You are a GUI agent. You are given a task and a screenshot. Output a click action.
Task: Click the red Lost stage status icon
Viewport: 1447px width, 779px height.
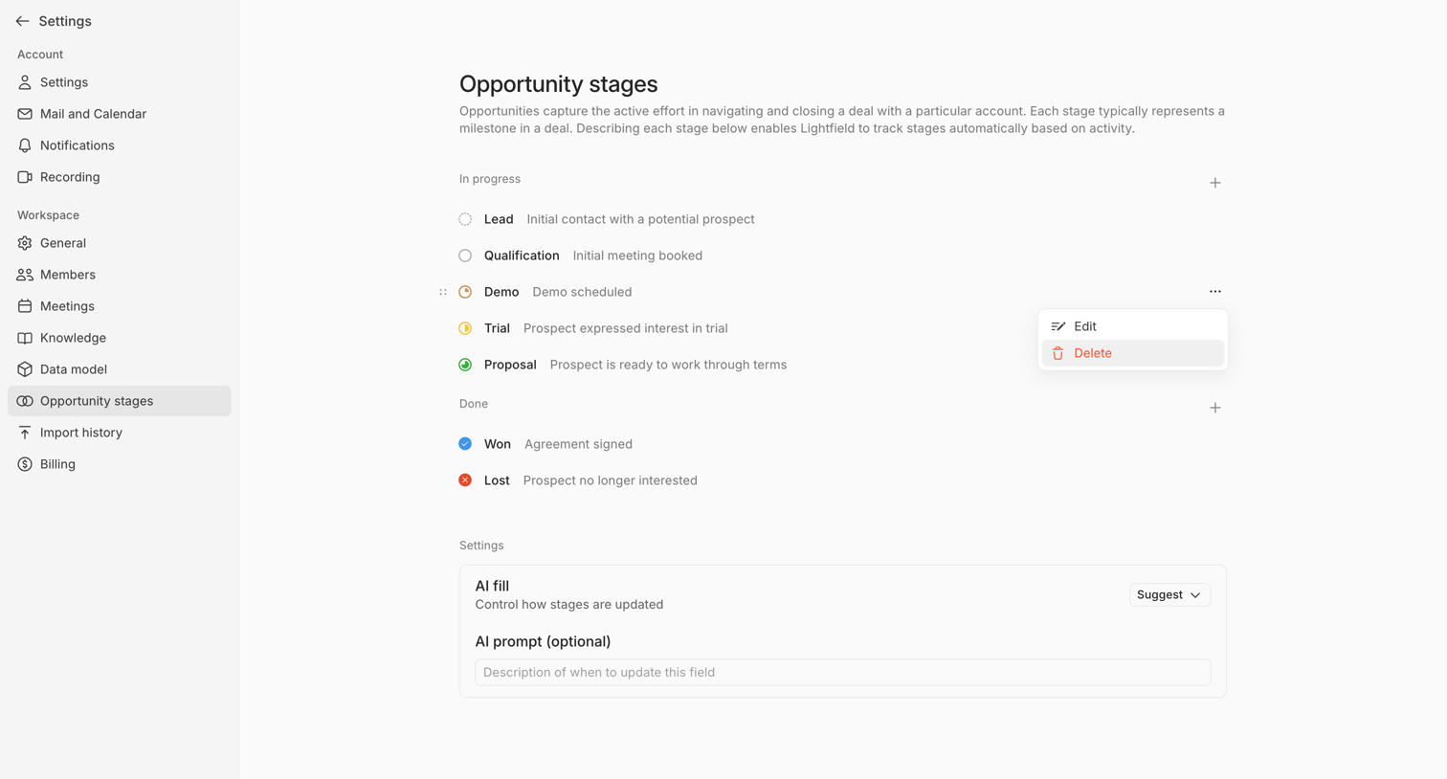465,480
